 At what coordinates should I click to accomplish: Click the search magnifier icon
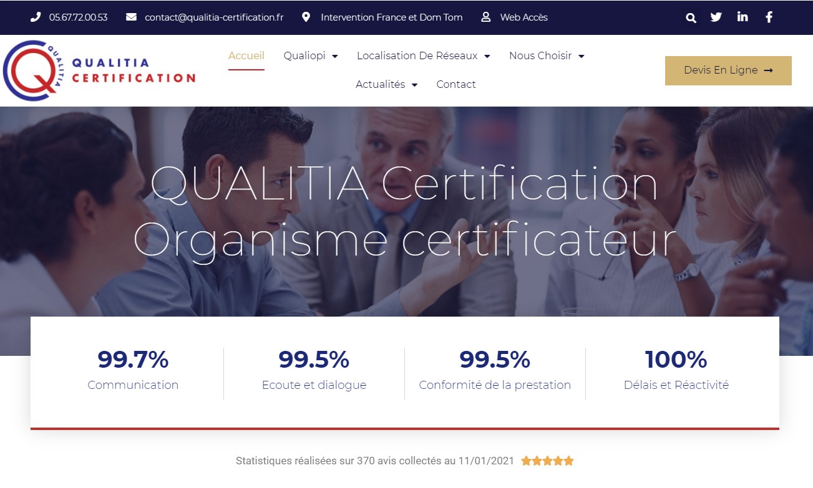point(691,17)
